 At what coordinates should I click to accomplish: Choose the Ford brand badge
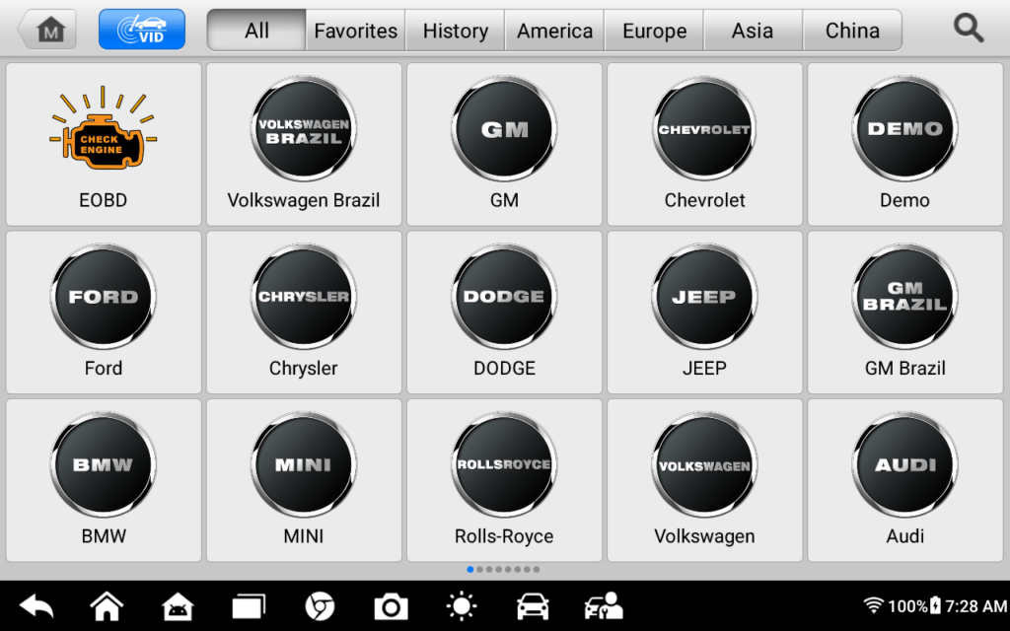coord(103,298)
